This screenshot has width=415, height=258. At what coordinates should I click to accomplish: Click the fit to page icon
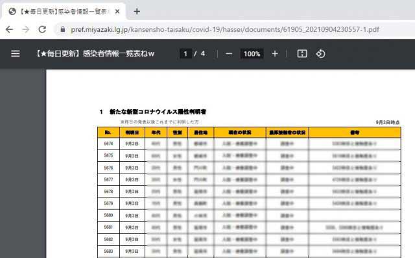302,54
